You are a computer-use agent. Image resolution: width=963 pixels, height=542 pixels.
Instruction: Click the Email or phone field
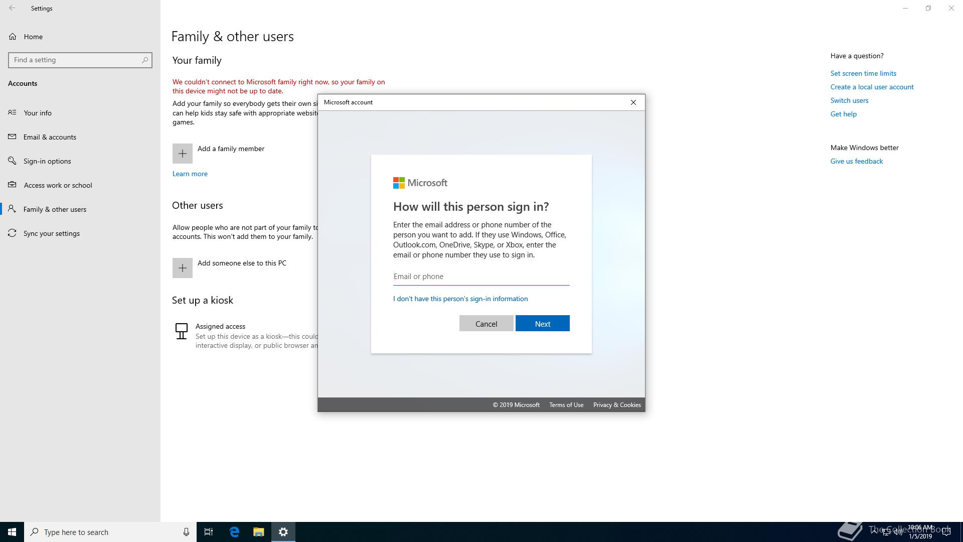(x=480, y=277)
